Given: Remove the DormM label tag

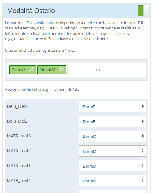Looking at the screenshot, I should point(61,70).
